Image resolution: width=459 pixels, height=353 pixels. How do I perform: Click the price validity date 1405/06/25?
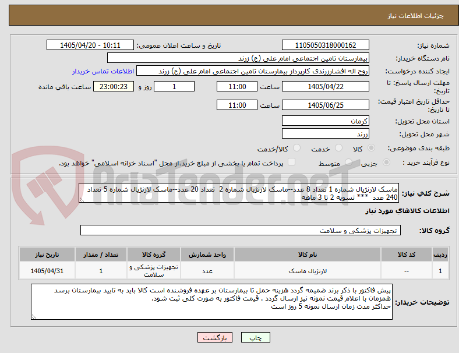[x=325, y=105]
